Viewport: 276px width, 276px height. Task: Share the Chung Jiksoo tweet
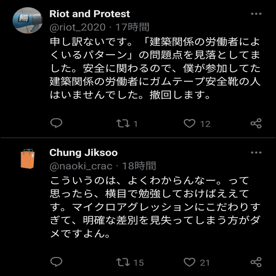(x=256, y=262)
